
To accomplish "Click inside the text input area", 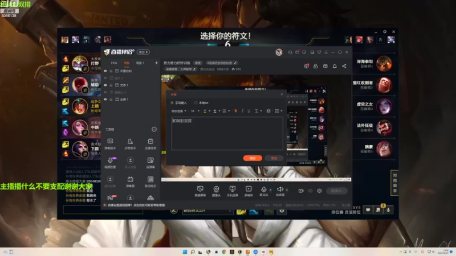I will [x=227, y=134].
